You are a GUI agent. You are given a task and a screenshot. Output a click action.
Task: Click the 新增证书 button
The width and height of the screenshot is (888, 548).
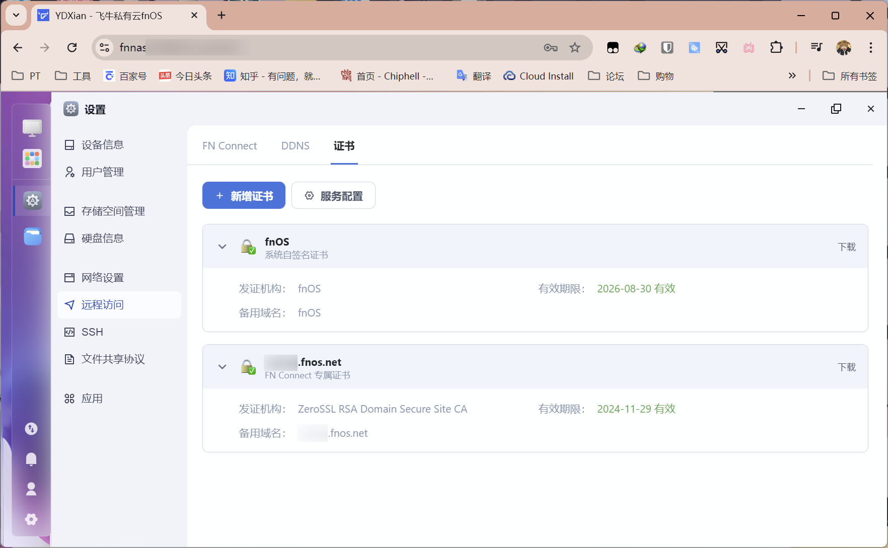tap(244, 195)
